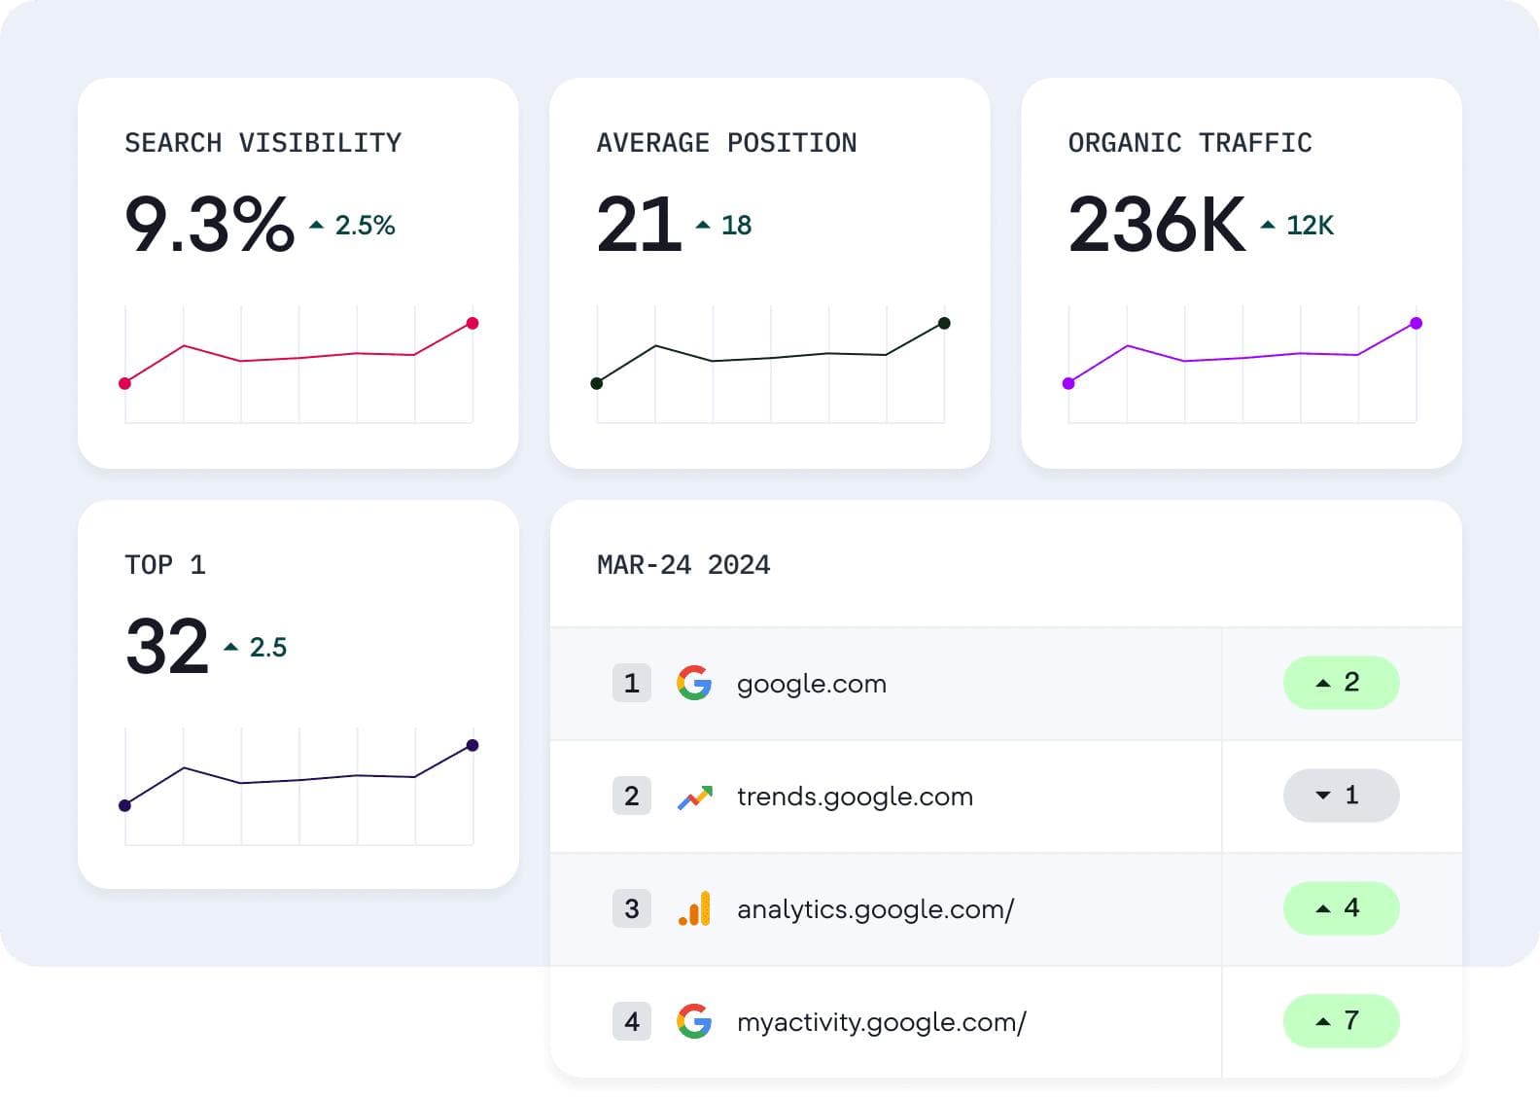The width and height of the screenshot is (1540, 1099).
Task: Open the analytics.google.com/ link
Action: pyautogui.click(x=875, y=909)
